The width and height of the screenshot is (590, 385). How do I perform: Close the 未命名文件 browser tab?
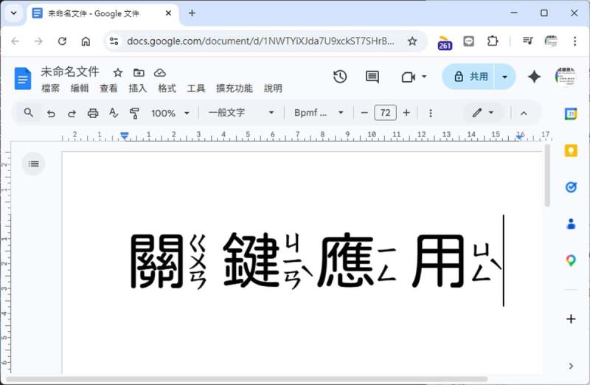coord(168,13)
